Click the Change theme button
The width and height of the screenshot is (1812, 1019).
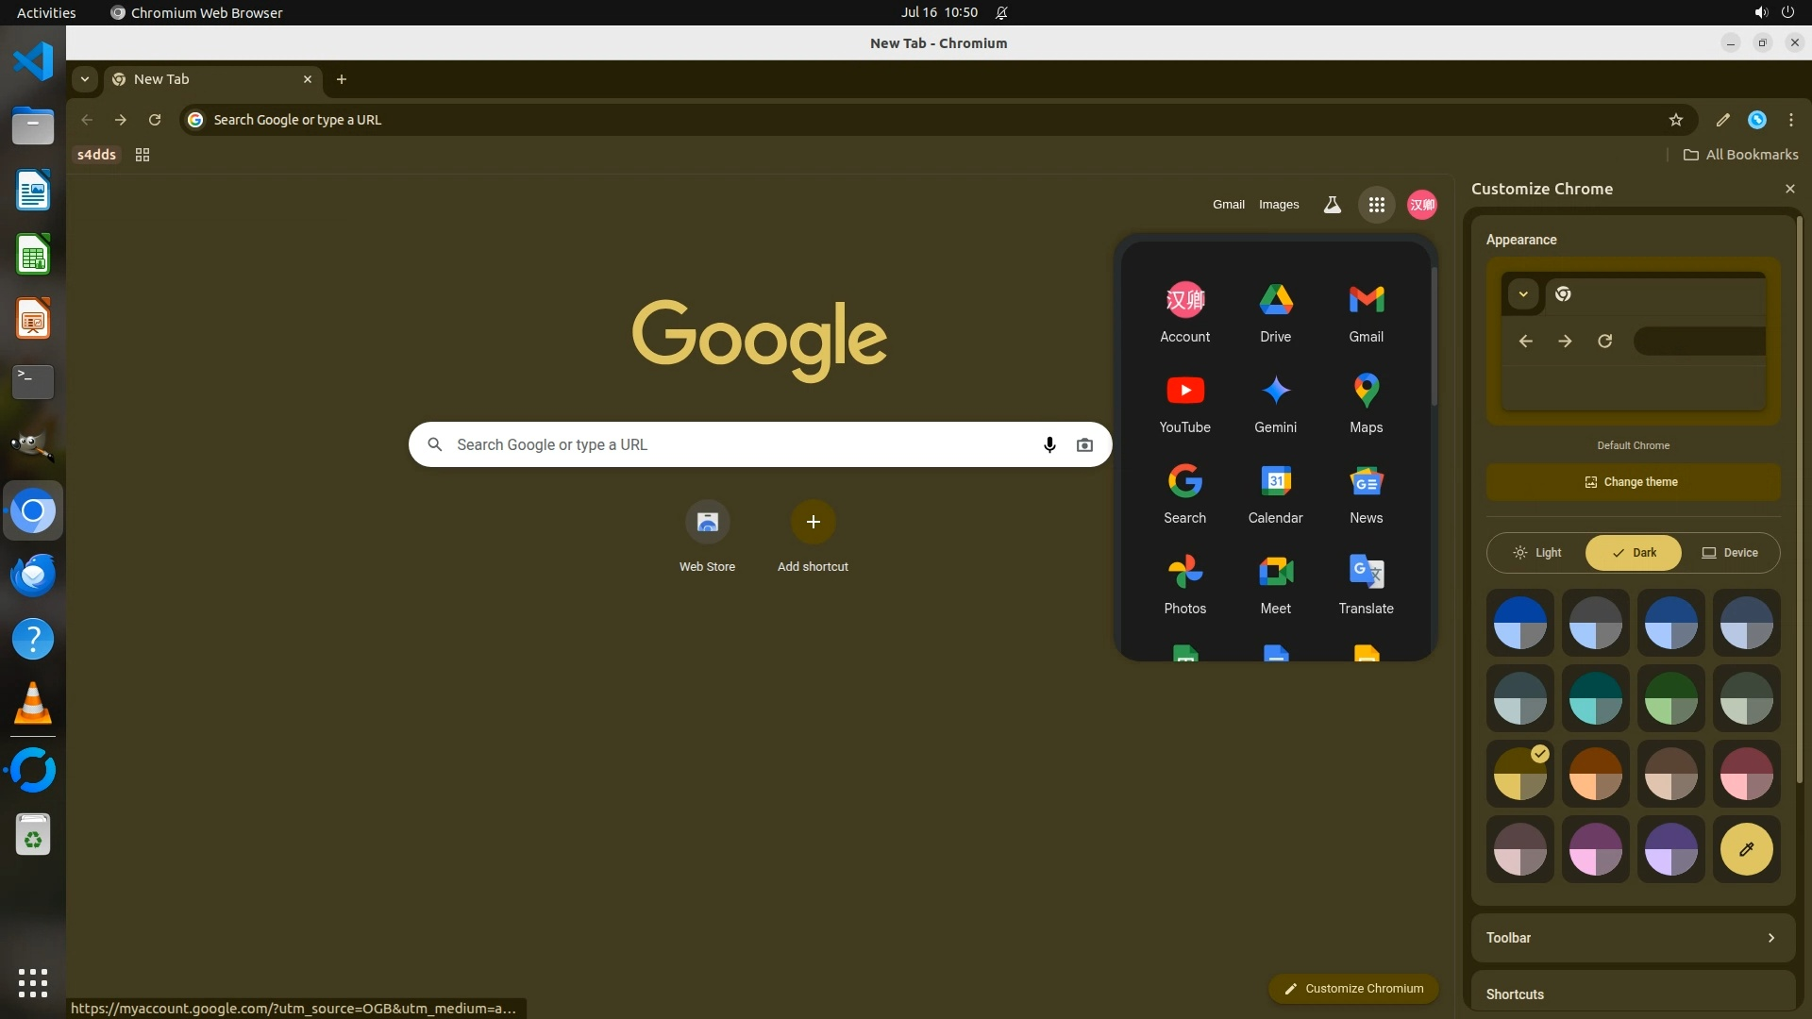pos(1633,482)
